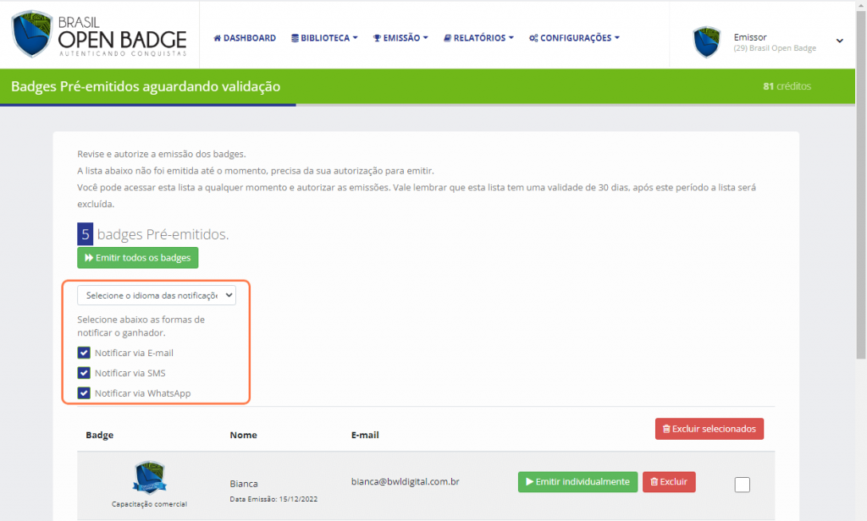
Task: Click the number 5 badge count
Action: pyautogui.click(x=86, y=234)
